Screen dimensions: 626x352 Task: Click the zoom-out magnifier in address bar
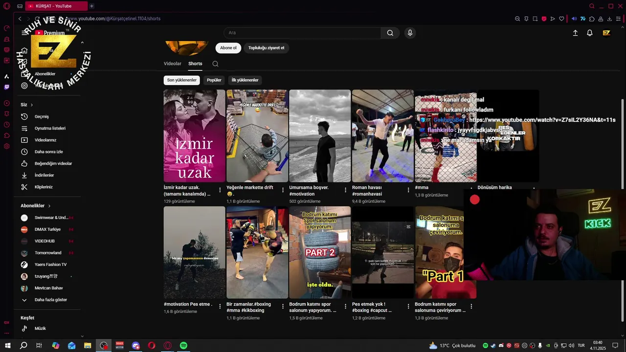click(x=517, y=19)
